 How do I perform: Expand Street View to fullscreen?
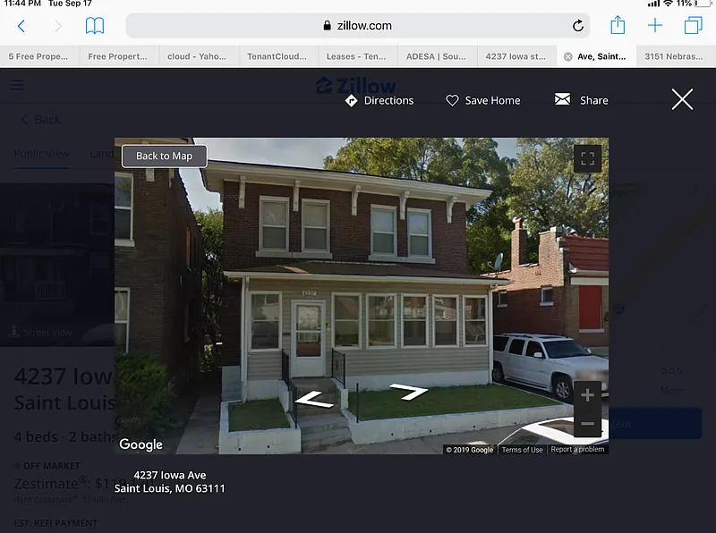click(x=587, y=158)
